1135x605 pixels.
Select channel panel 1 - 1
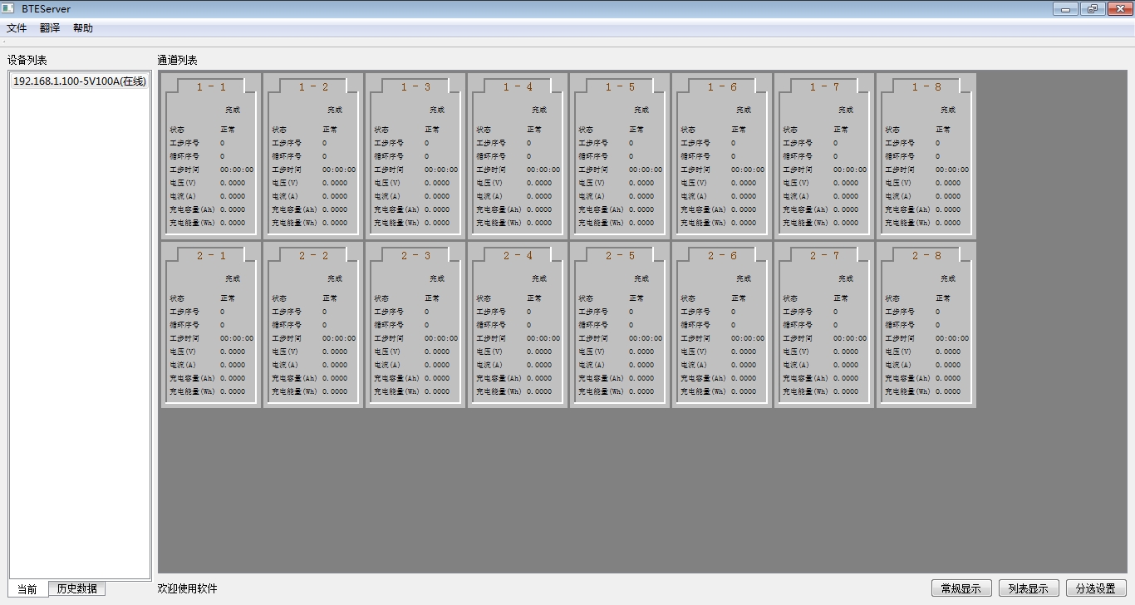click(211, 155)
